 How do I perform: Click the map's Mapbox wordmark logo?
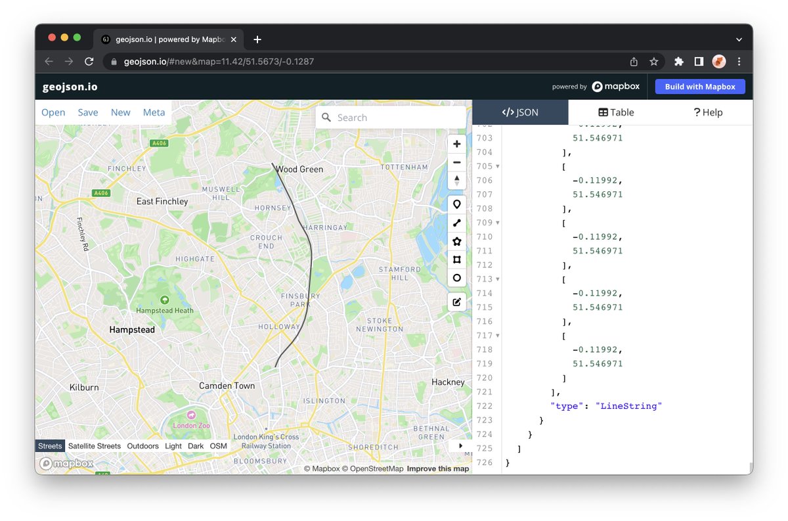(x=66, y=464)
